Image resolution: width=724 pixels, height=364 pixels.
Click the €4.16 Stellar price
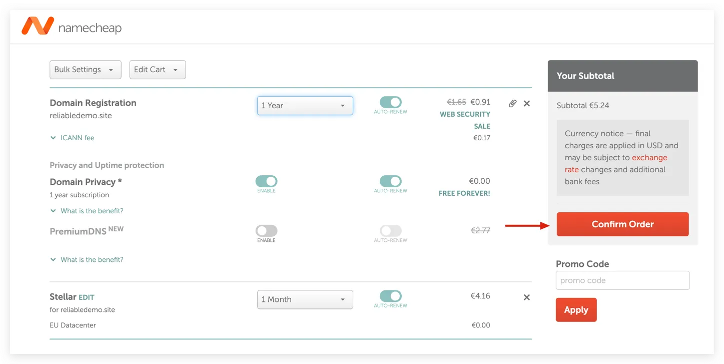point(480,296)
